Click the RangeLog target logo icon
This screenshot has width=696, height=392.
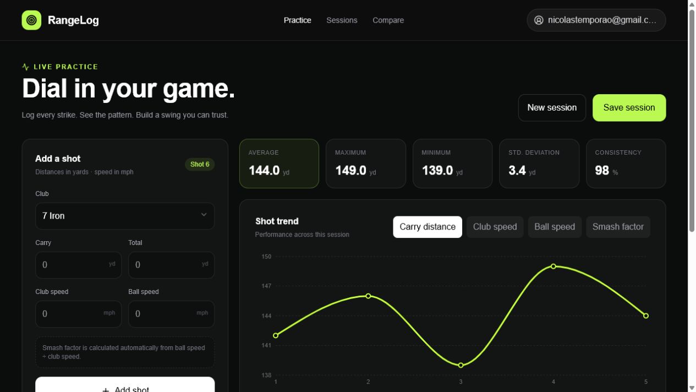coord(31,20)
